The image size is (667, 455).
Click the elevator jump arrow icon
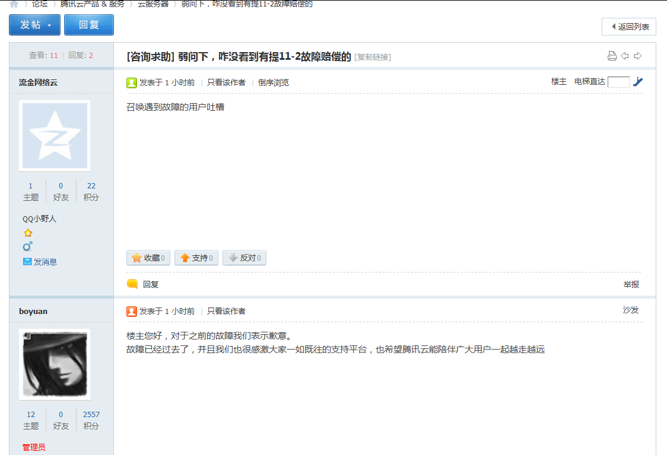(638, 82)
